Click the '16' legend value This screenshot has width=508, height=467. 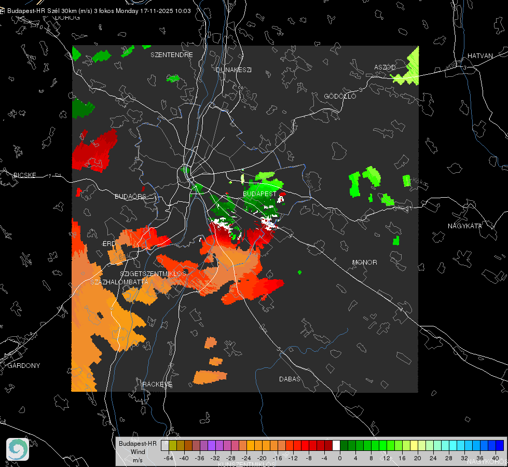point(402,458)
